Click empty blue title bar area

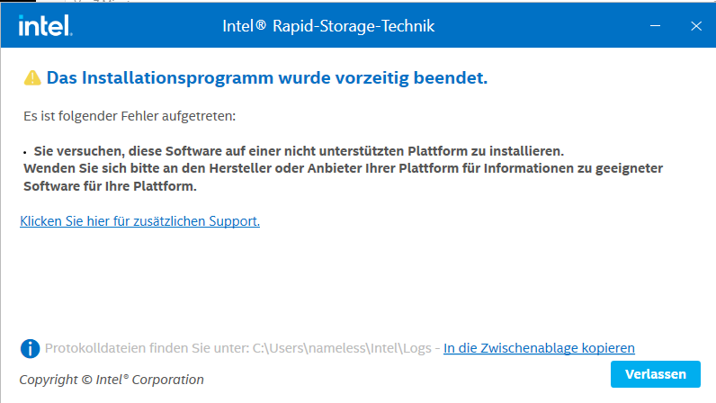pos(540,27)
